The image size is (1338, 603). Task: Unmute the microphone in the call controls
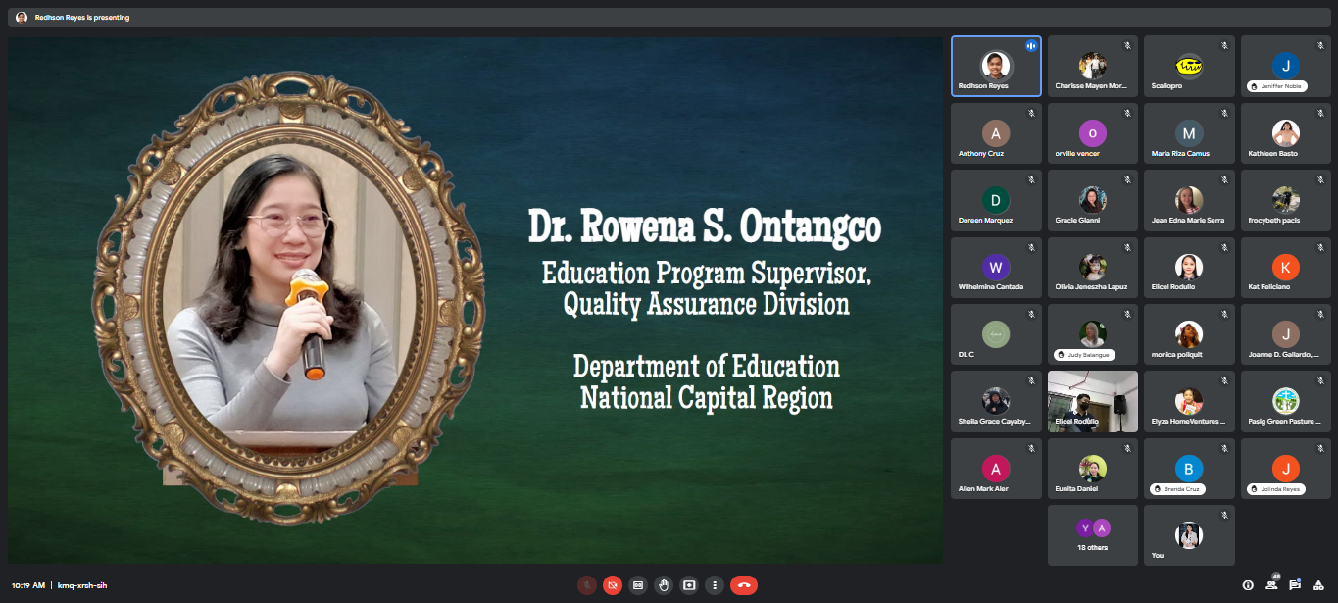587,585
